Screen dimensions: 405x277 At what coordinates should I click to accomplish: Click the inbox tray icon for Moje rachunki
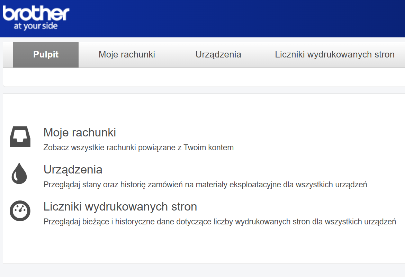[x=20, y=137]
